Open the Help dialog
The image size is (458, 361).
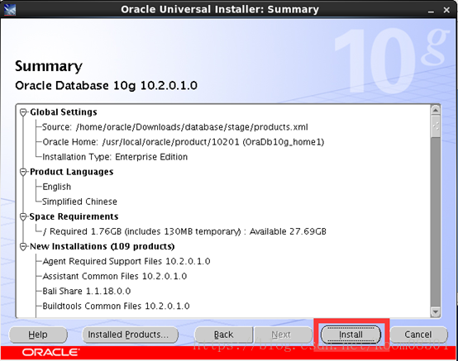[38, 335]
